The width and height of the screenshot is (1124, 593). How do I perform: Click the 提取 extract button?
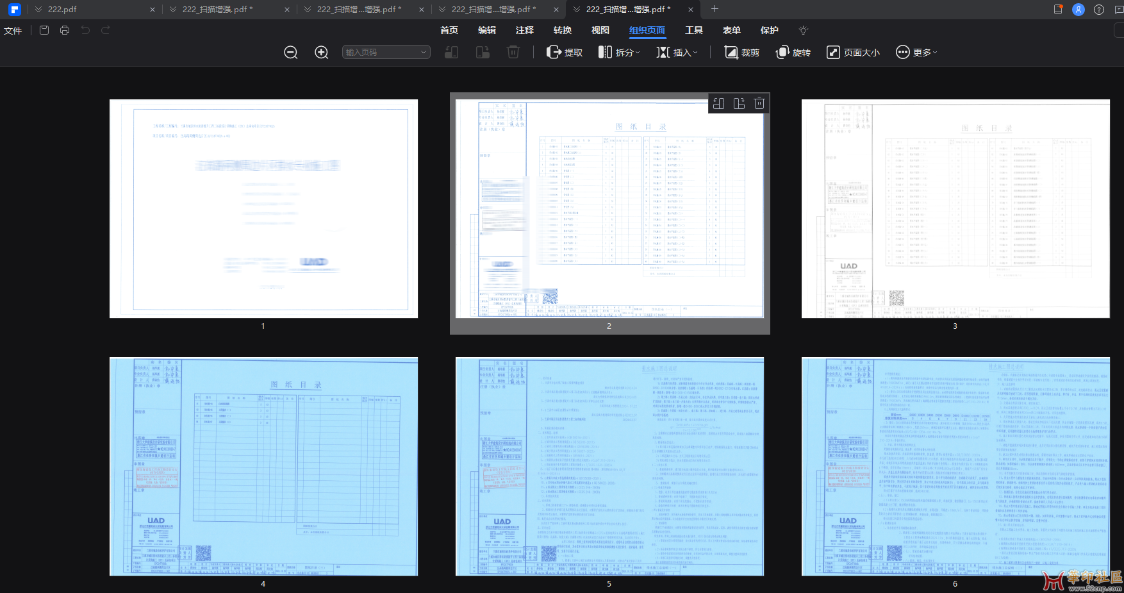click(565, 53)
